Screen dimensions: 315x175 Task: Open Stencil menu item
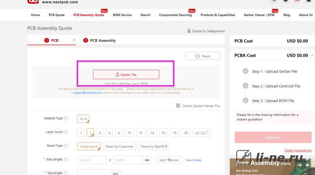click(x=145, y=15)
